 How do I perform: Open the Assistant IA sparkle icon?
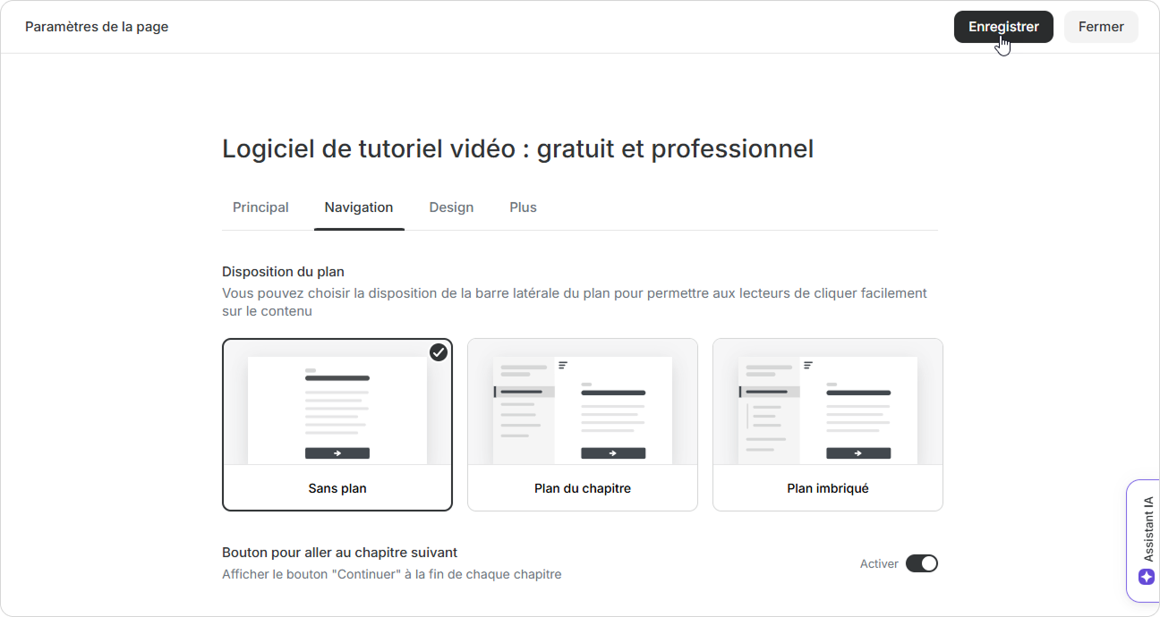point(1147,577)
